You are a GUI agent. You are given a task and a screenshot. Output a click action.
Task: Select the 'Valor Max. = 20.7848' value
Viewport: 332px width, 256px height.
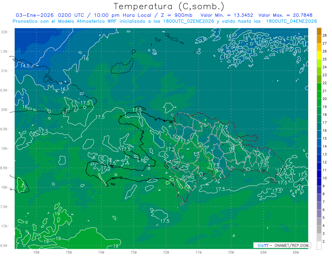point(286,15)
